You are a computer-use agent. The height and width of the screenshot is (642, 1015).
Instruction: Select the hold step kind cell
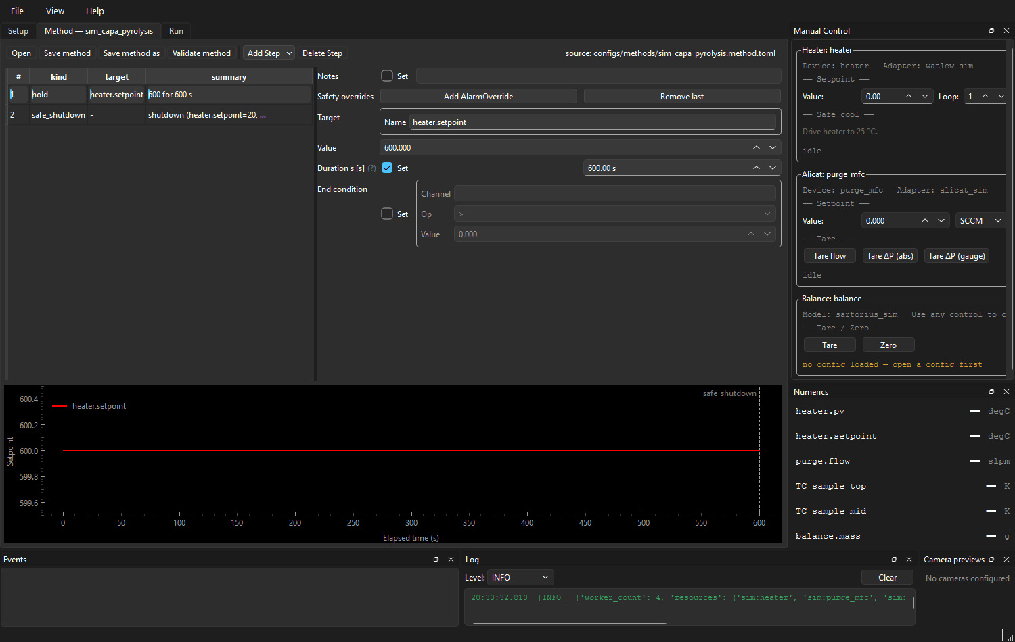pyautogui.click(x=58, y=95)
